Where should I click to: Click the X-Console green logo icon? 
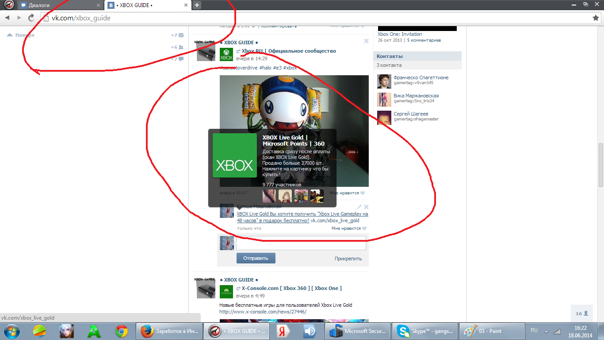[x=226, y=292]
